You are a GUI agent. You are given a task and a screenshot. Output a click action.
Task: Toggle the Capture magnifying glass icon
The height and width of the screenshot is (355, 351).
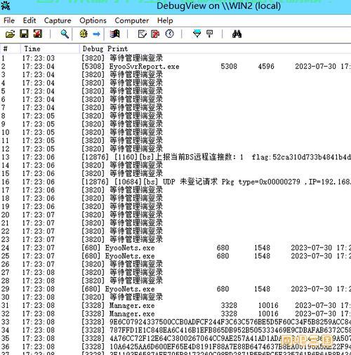(65, 34)
